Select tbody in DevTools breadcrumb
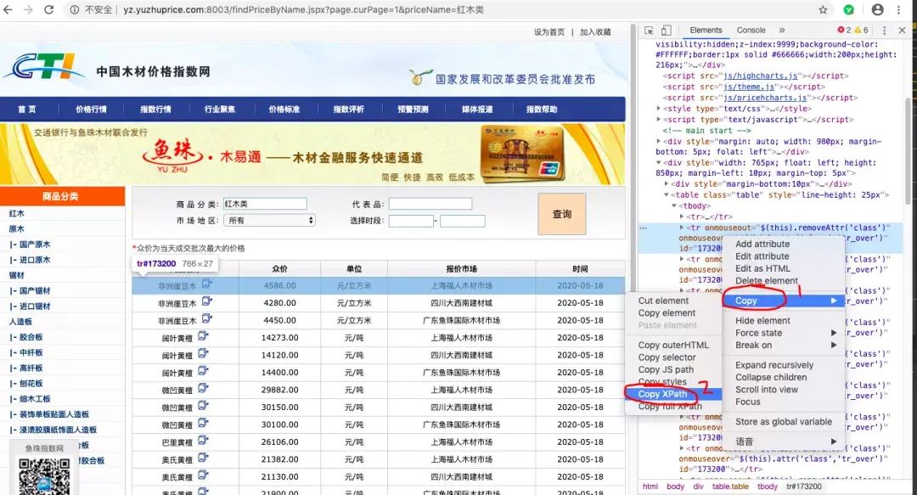 click(x=768, y=487)
